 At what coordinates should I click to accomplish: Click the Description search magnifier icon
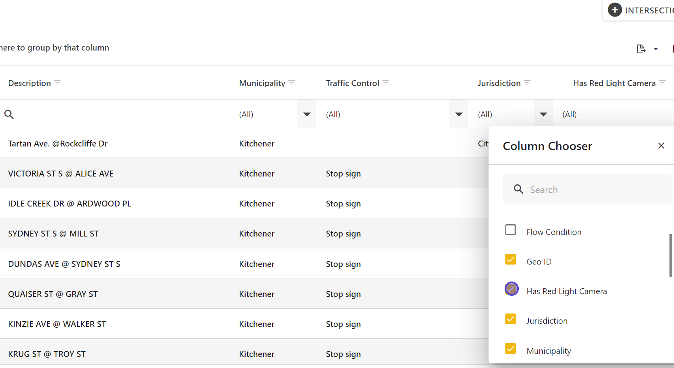pos(9,115)
